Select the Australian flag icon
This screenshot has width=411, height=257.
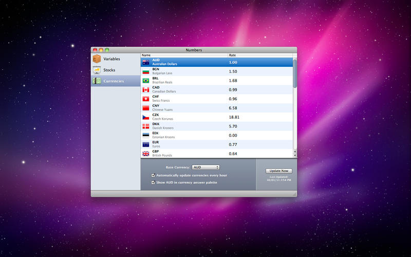146,62
